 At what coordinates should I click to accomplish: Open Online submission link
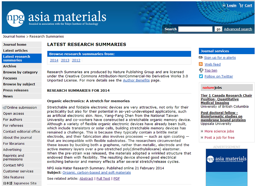point(22,107)
